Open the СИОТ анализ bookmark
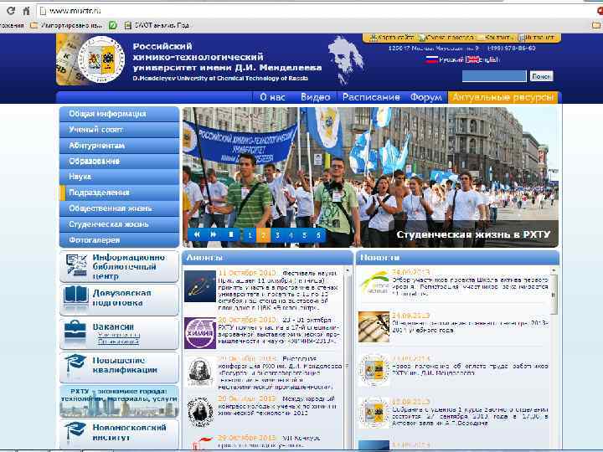 click(x=157, y=25)
